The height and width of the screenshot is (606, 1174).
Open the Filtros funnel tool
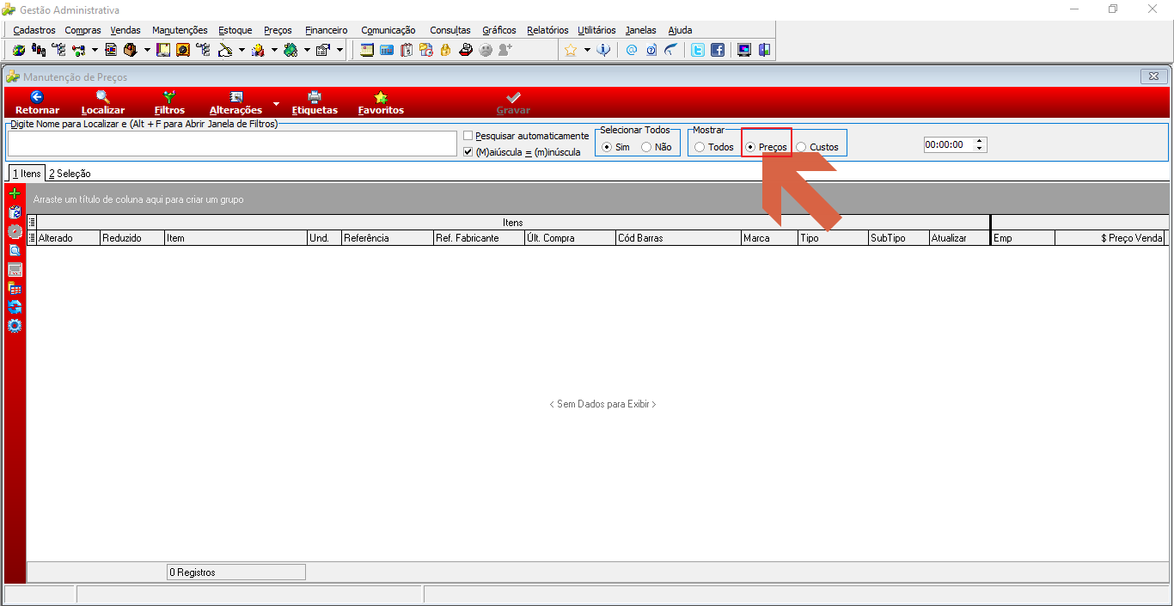(x=169, y=97)
